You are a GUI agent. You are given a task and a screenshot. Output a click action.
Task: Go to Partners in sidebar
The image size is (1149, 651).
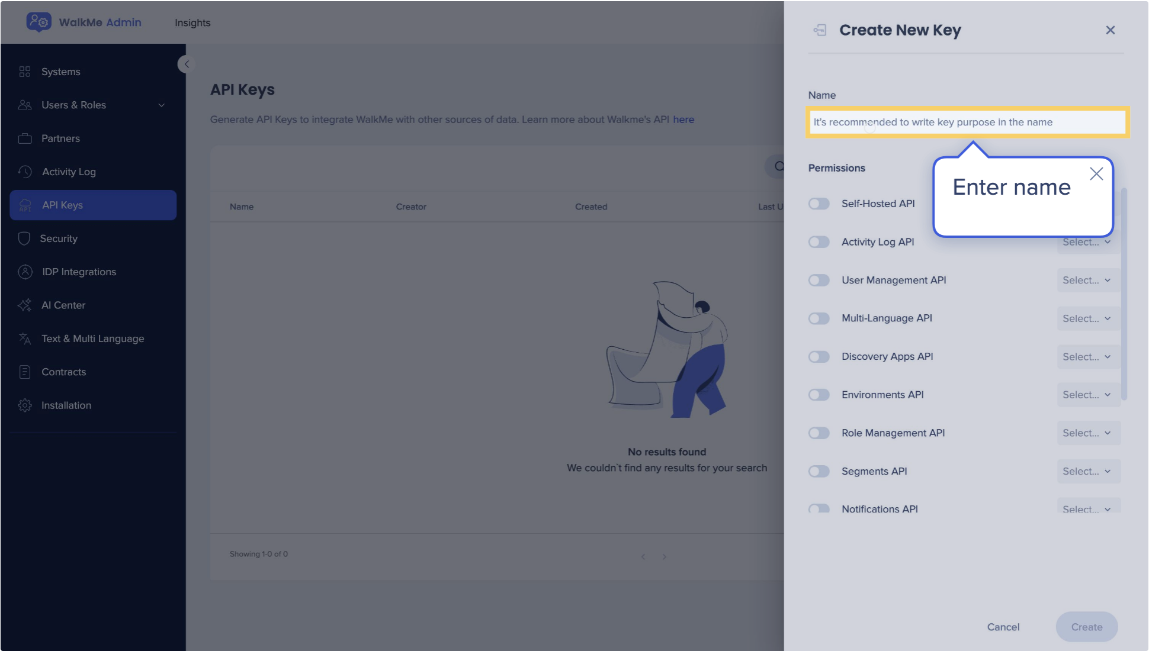pos(93,138)
